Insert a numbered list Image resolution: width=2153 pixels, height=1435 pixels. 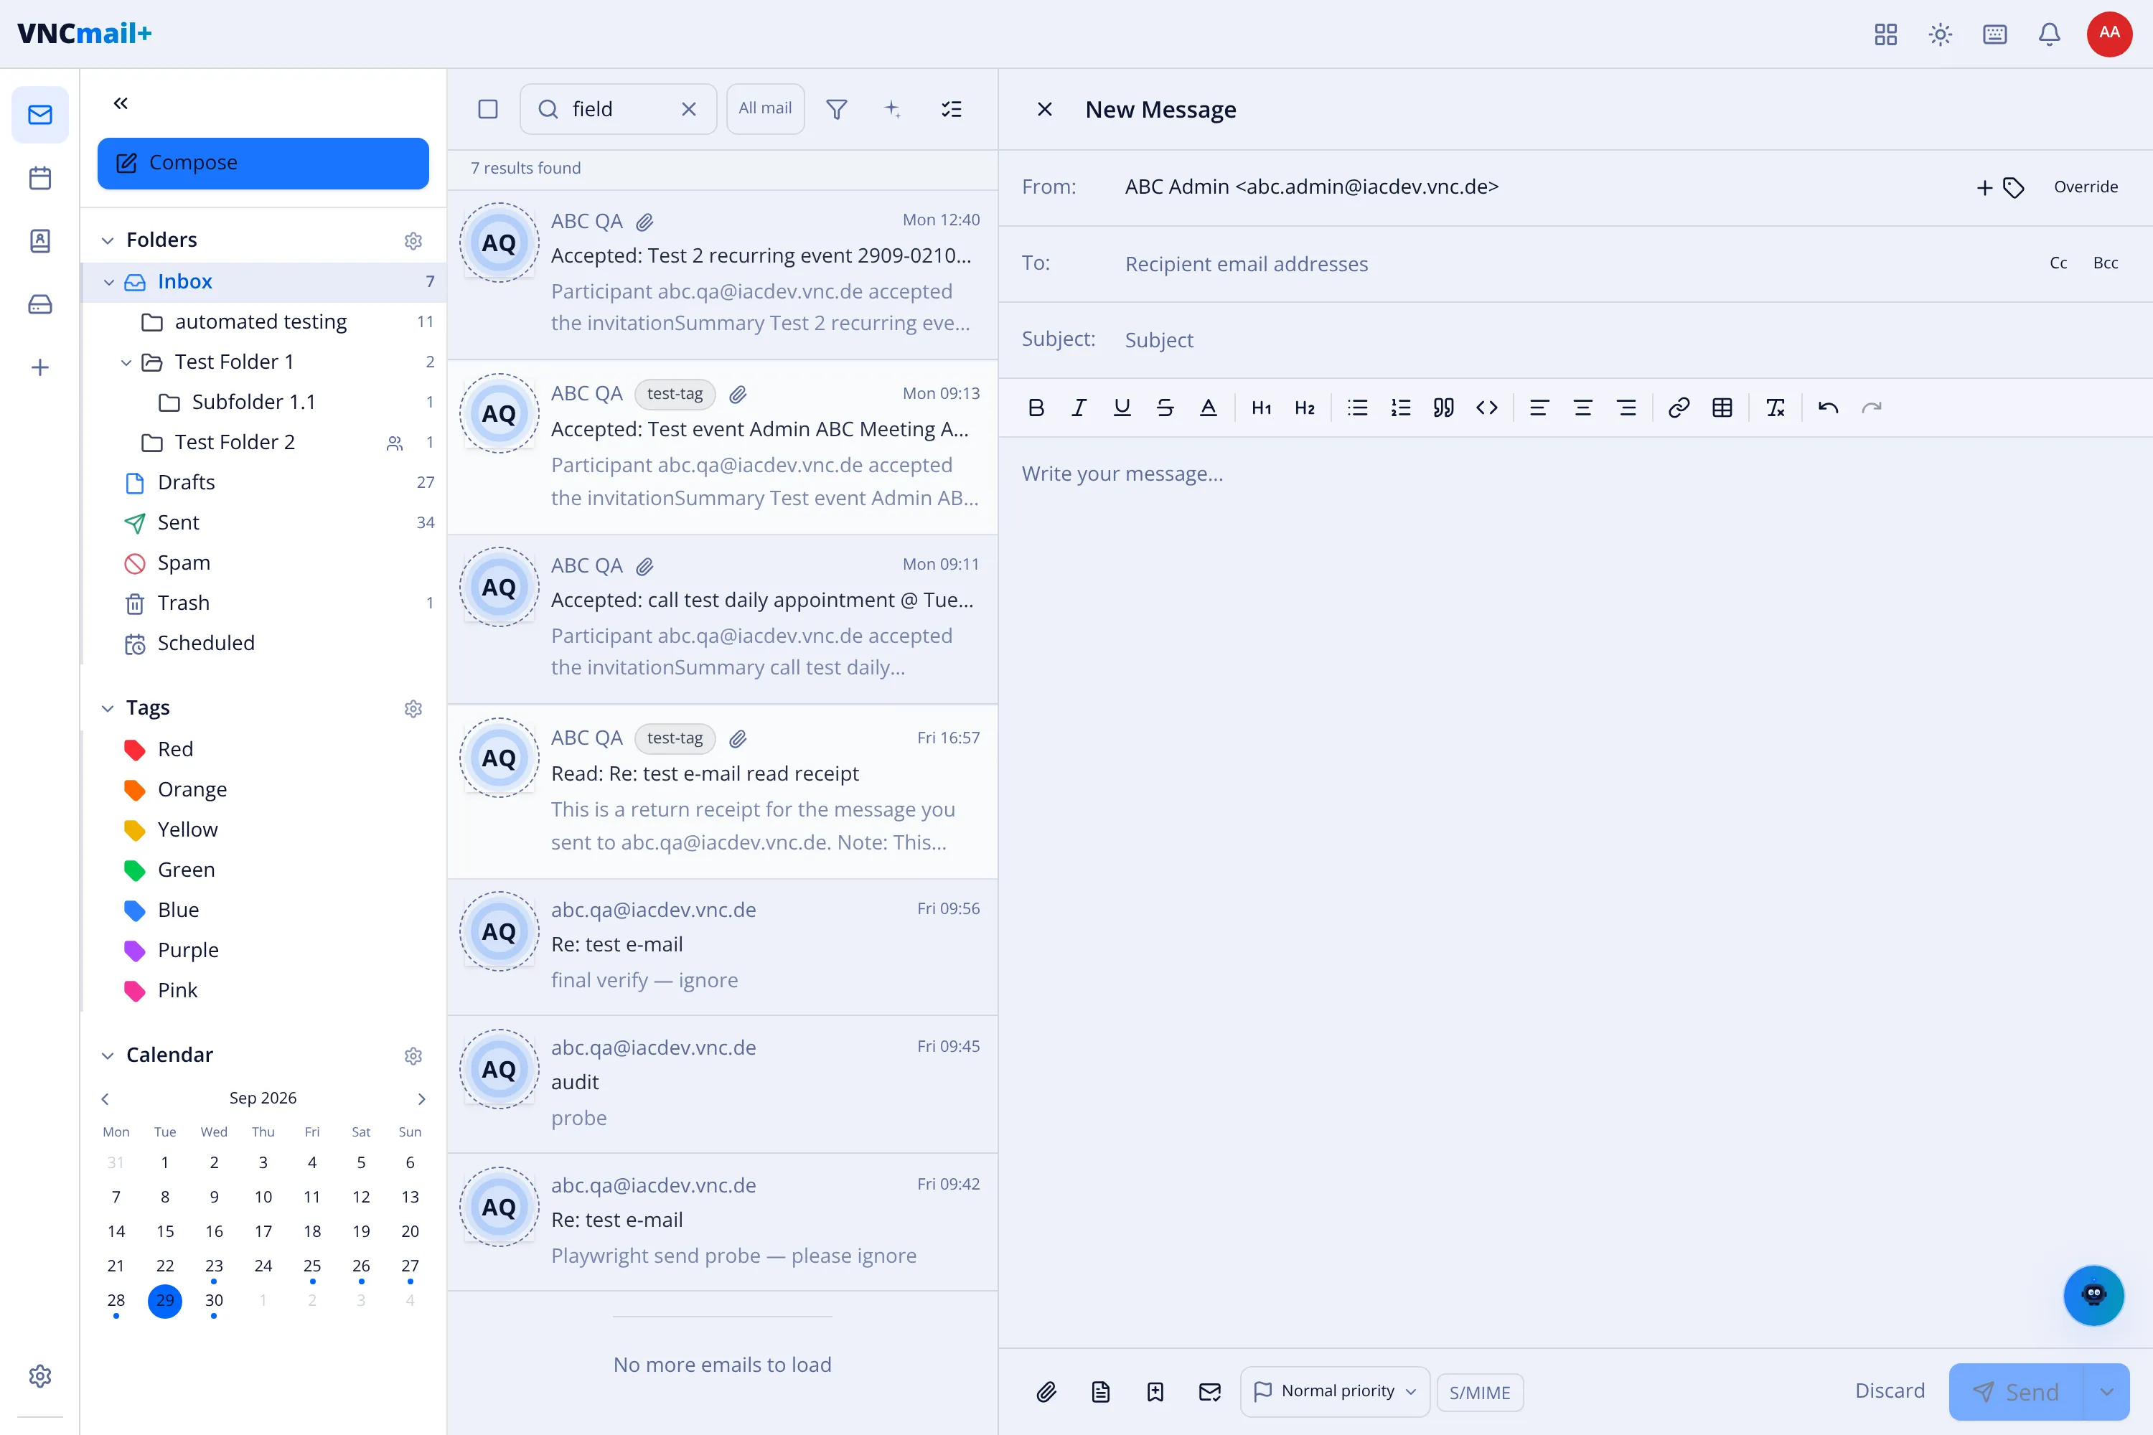click(1401, 408)
